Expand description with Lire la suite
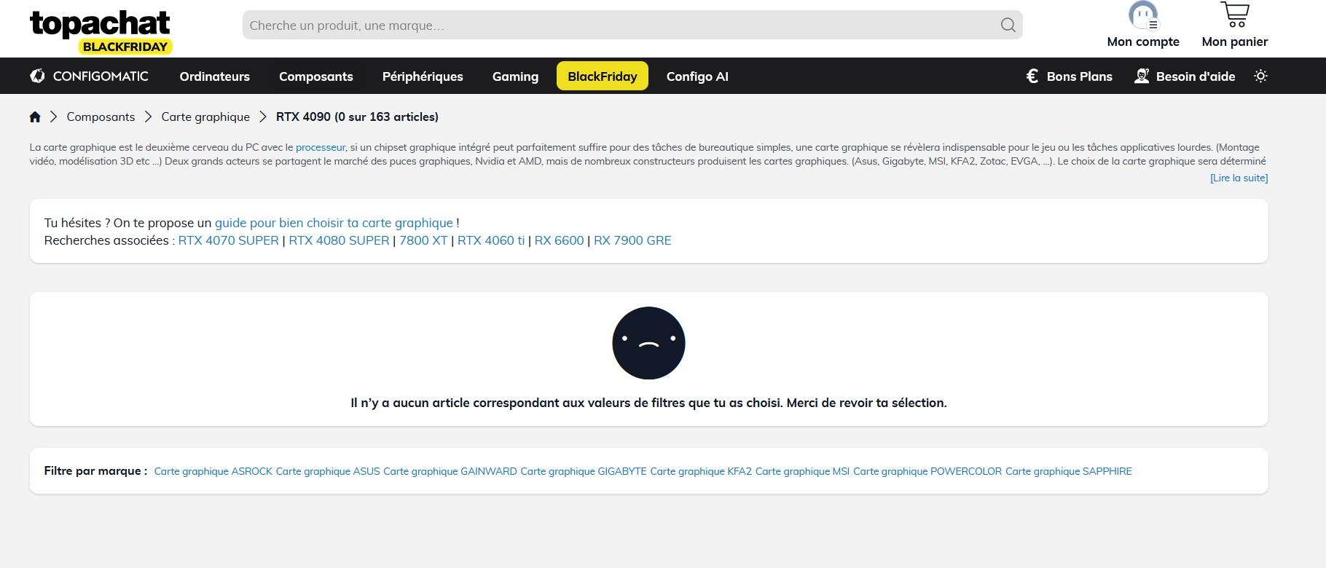 (1239, 178)
